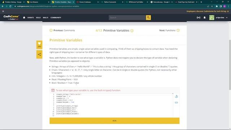This screenshot has width=231, height=130.
Task: Open the notifications bell
Action: [x=205, y=18]
